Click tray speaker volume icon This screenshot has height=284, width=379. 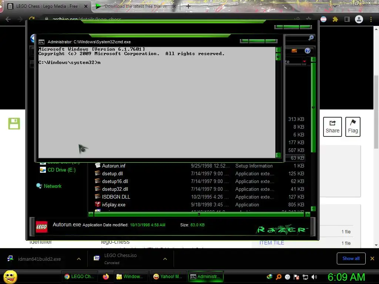click(314, 277)
